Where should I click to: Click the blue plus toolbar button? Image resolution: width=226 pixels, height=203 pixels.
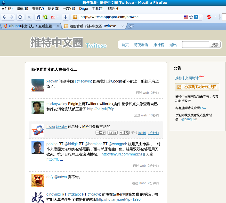(x=66, y=17)
